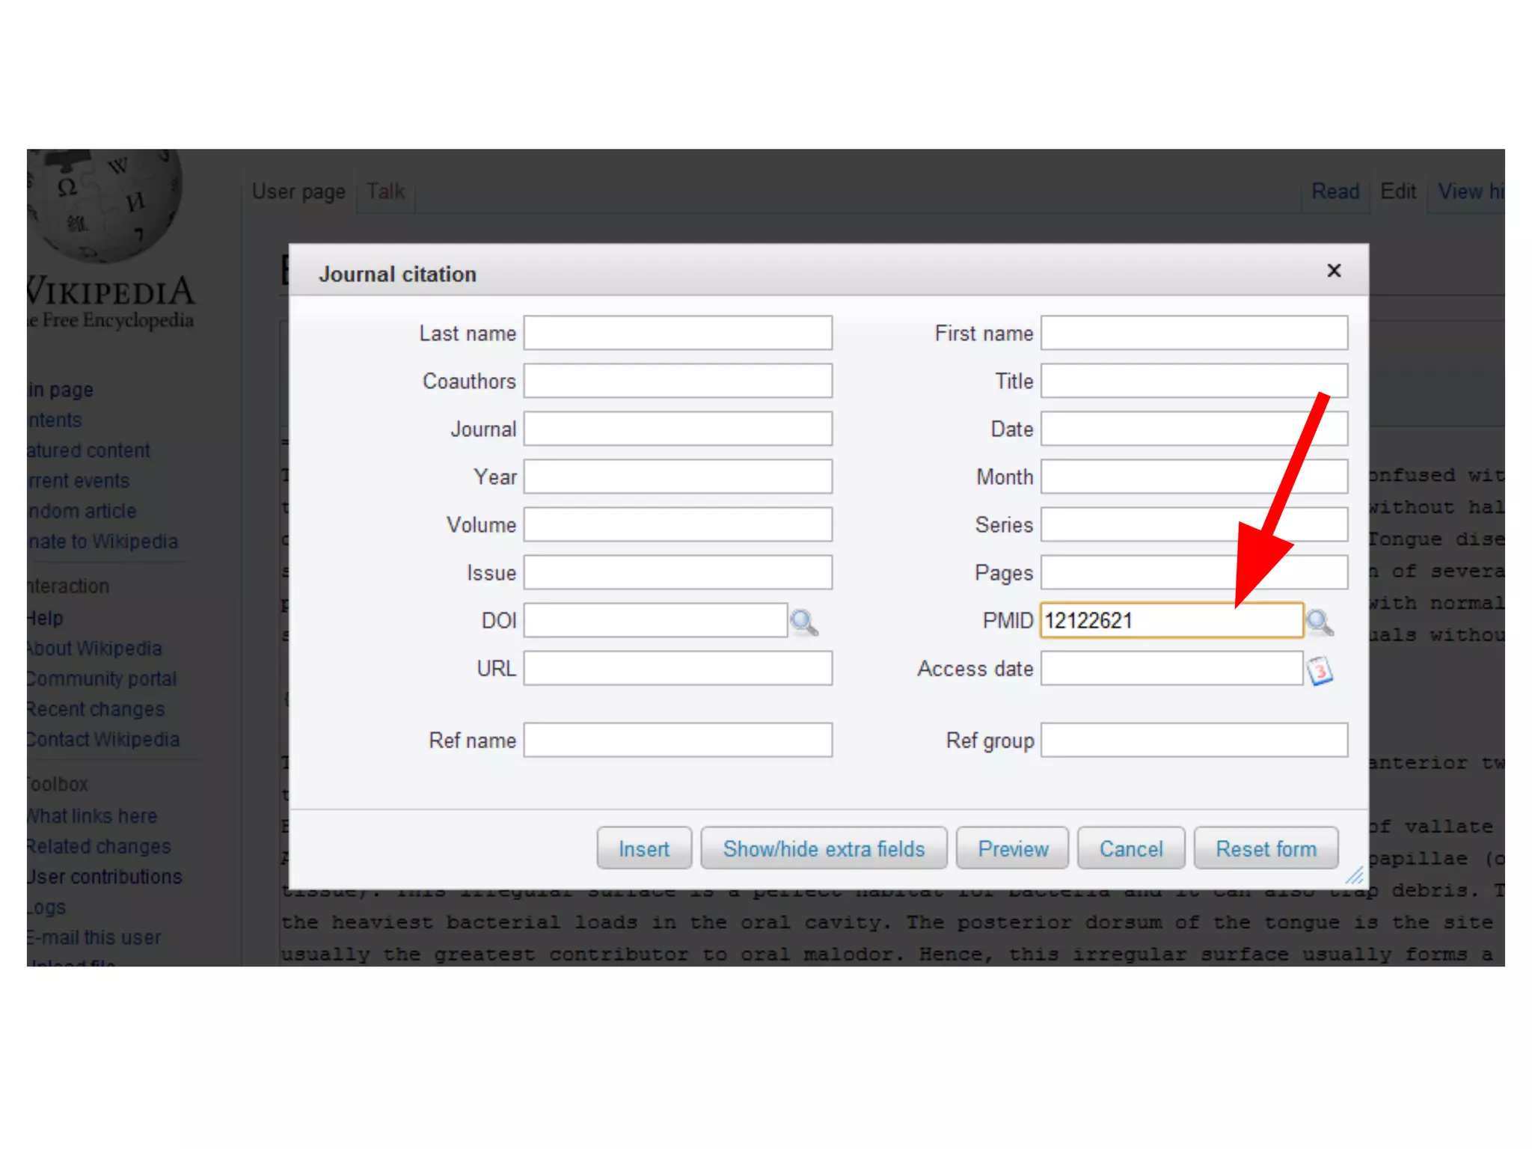
Task: Click the Preview button
Action: [x=1013, y=849]
